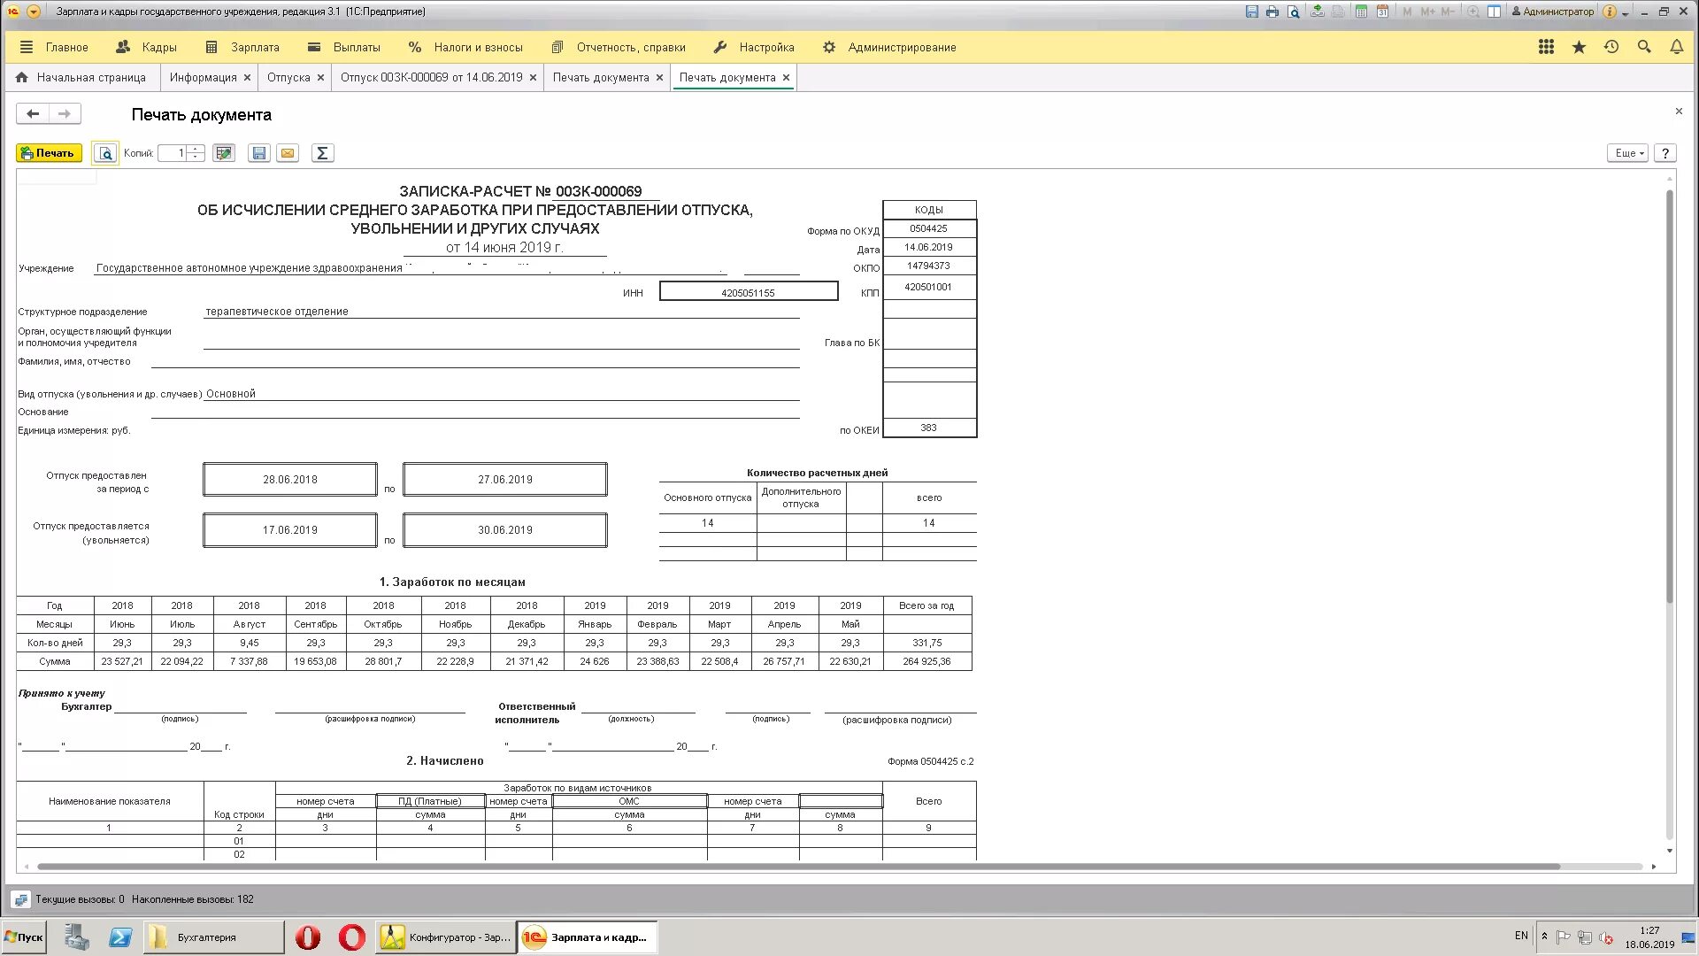1699x956 pixels.
Task: Click the Копий number input field
Action: point(173,153)
